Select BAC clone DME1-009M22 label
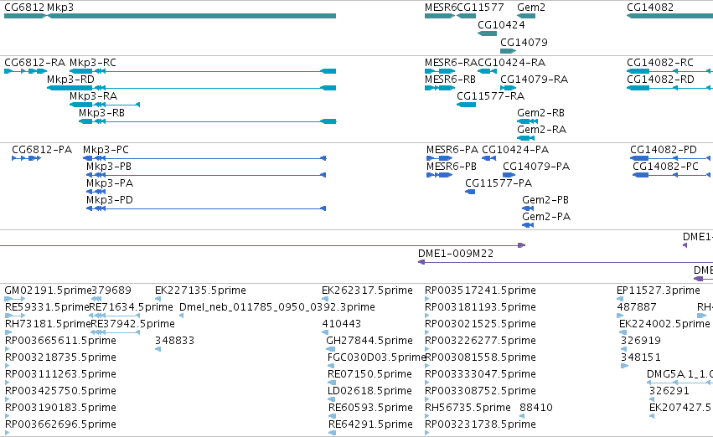This screenshot has width=713, height=437. point(456,254)
